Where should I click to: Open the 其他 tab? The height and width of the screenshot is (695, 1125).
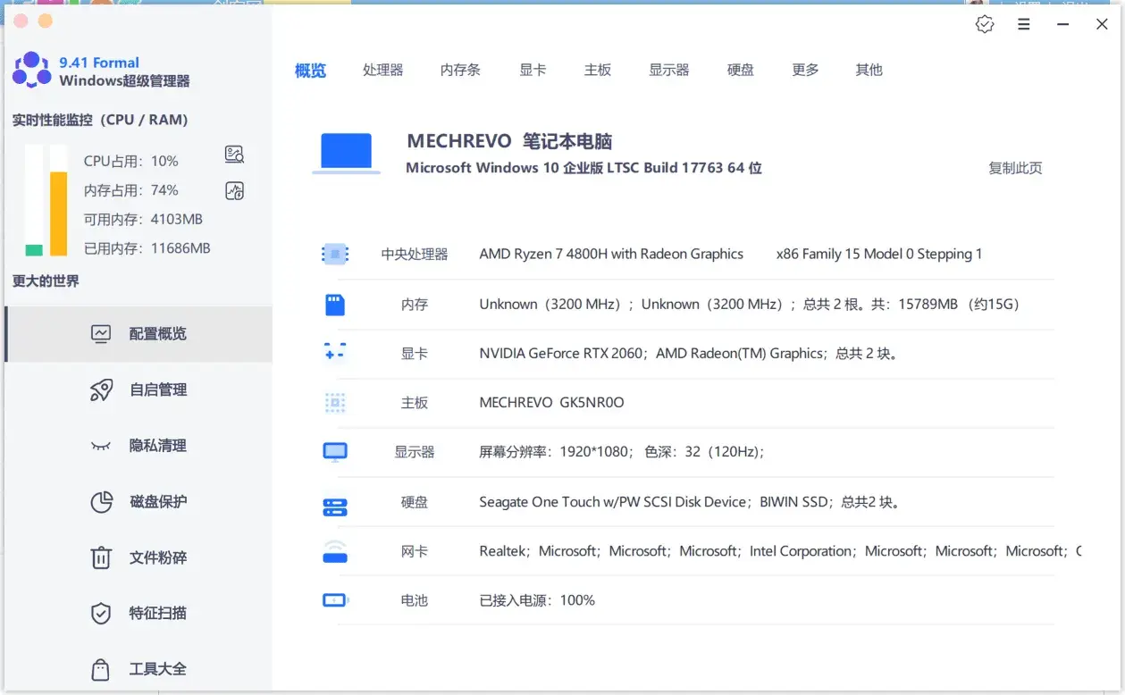pos(869,70)
